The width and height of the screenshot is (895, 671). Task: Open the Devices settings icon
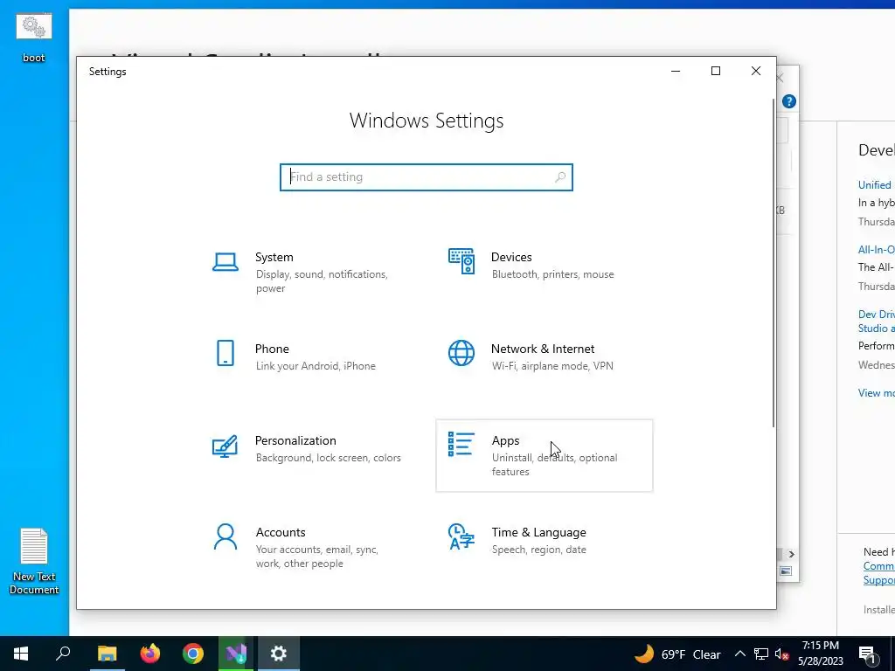[461, 261]
